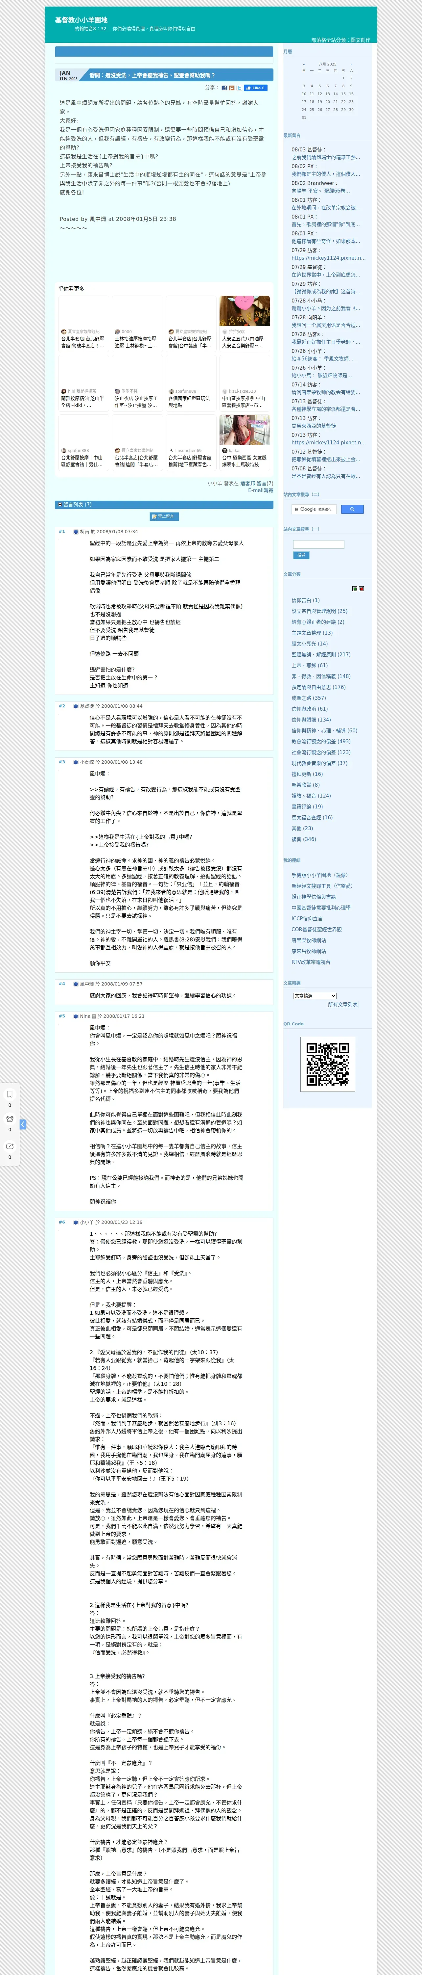
Task: Open calendar date 31
Action: [x=304, y=117]
